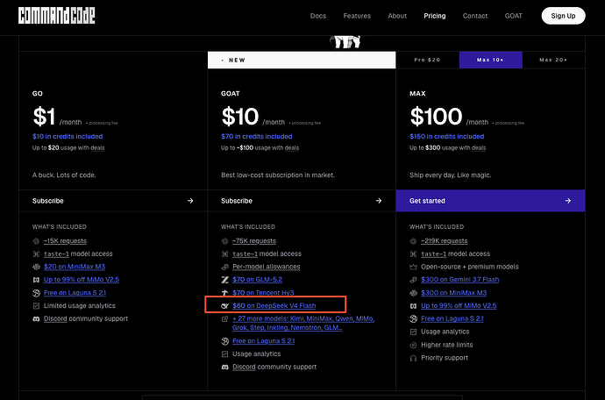605x400 pixels.
Task: Click the GLM-5.2 Z logo icon
Action: 225,280
